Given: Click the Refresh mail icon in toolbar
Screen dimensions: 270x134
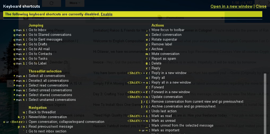Looking at the screenshot, I should pos(52,3).
